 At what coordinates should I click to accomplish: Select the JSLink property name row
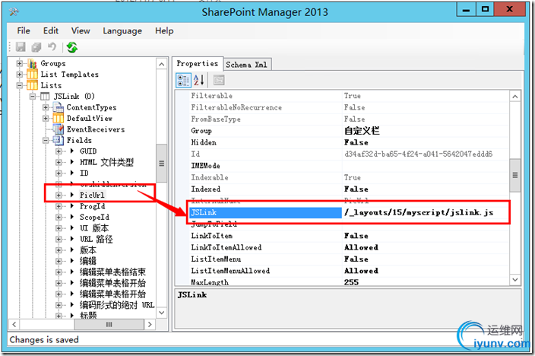tap(265, 212)
